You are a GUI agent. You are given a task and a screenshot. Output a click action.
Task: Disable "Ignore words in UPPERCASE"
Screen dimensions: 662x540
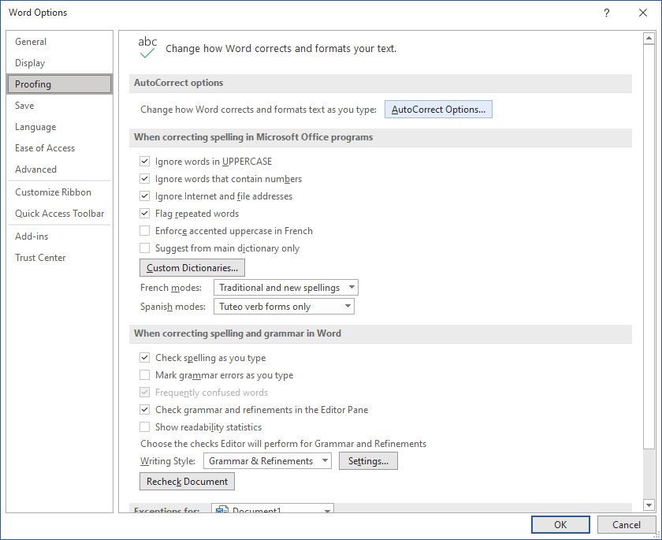(x=144, y=162)
